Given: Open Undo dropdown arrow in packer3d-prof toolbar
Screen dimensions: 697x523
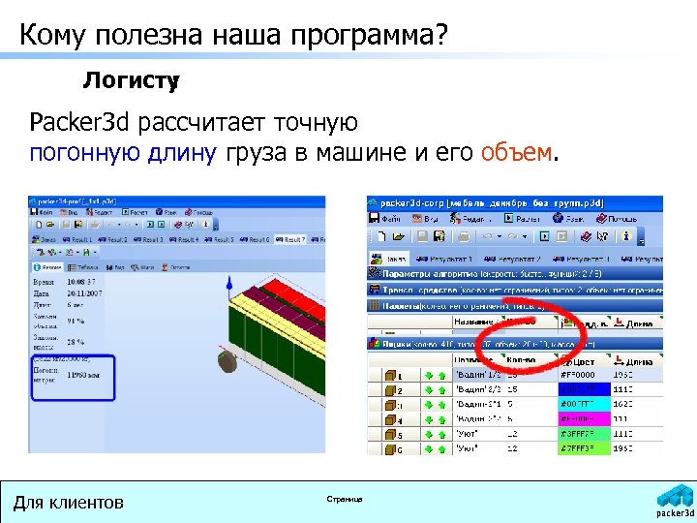Looking at the screenshot, I should click(x=119, y=225).
